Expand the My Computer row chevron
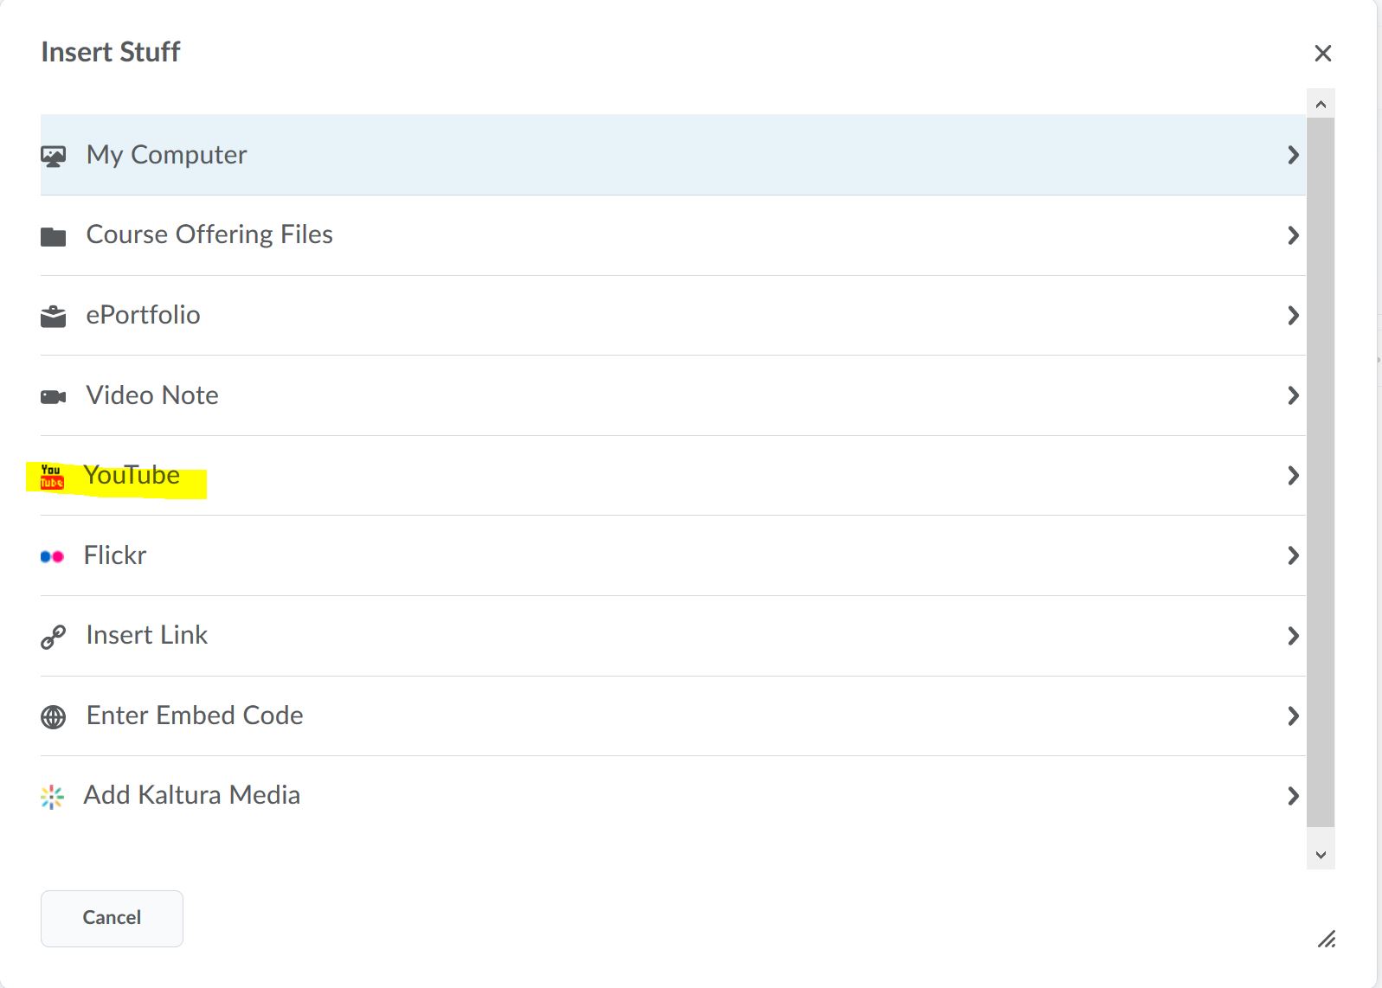The image size is (1382, 988). [x=1293, y=155]
